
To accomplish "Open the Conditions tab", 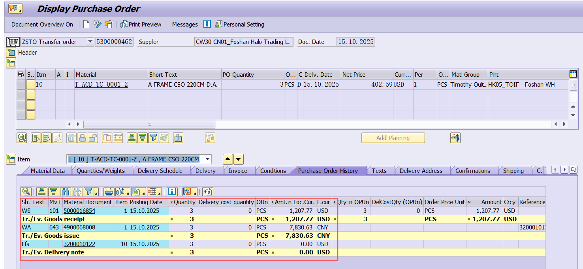I will click(x=273, y=171).
